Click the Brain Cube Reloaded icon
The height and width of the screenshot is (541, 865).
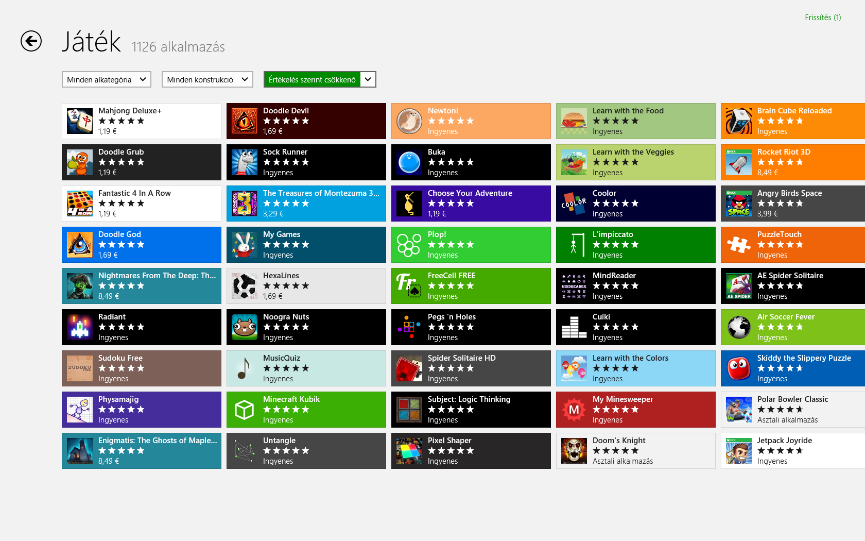[739, 121]
